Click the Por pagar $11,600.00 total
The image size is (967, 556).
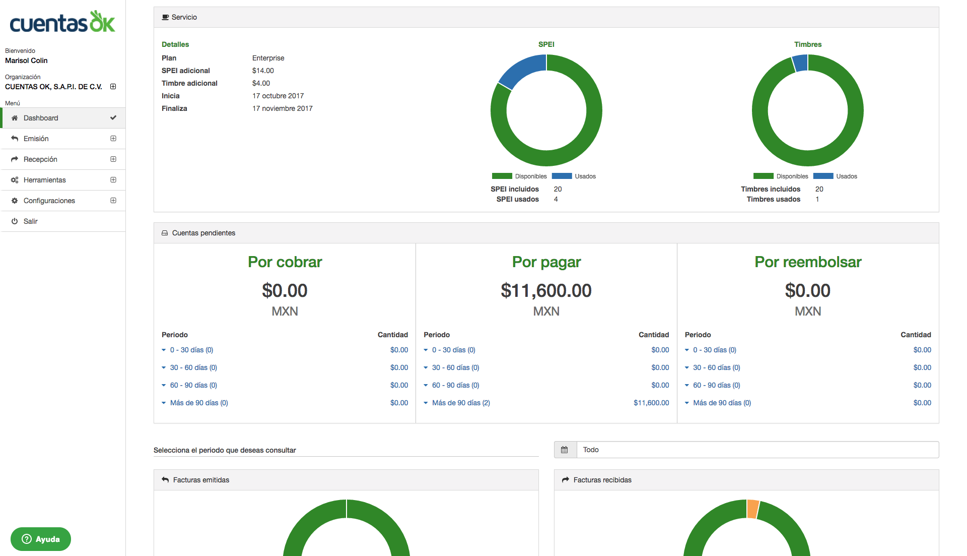tap(546, 290)
